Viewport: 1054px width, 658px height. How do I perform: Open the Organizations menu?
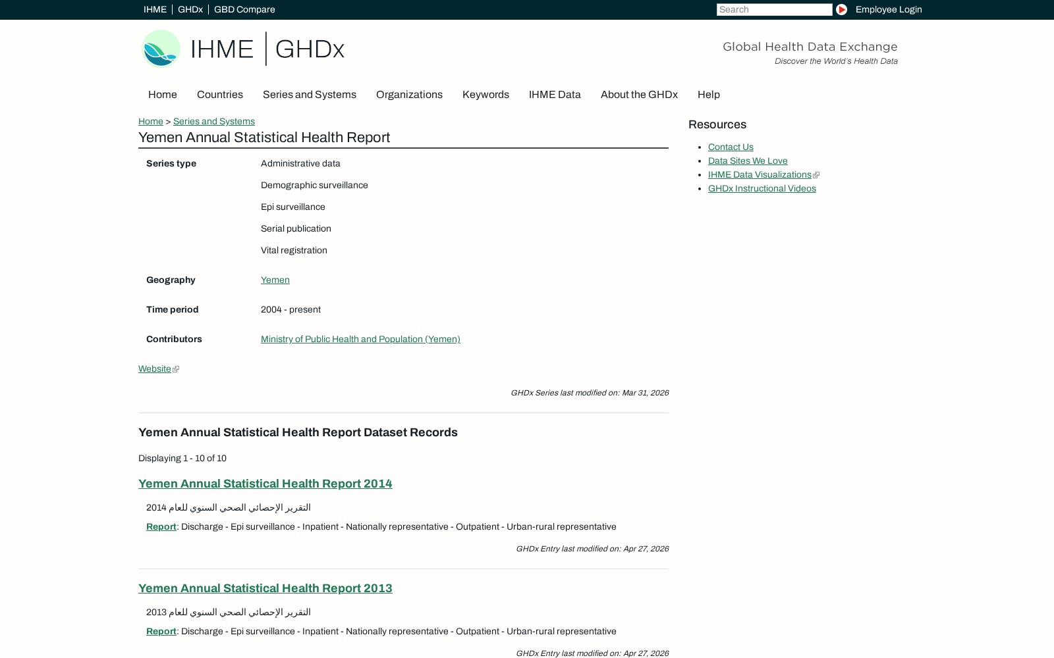click(409, 95)
